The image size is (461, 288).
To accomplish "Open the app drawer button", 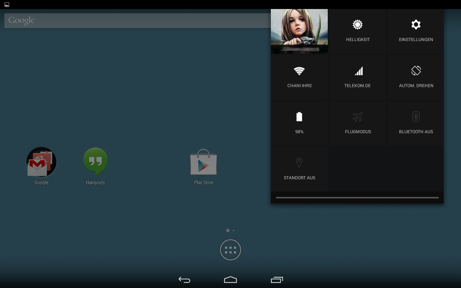I will click(x=230, y=250).
